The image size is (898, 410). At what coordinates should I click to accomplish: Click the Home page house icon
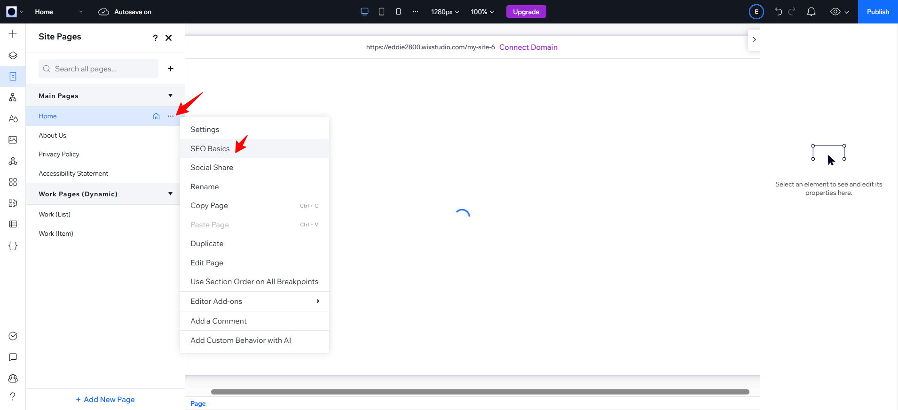(x=156, y=116)
